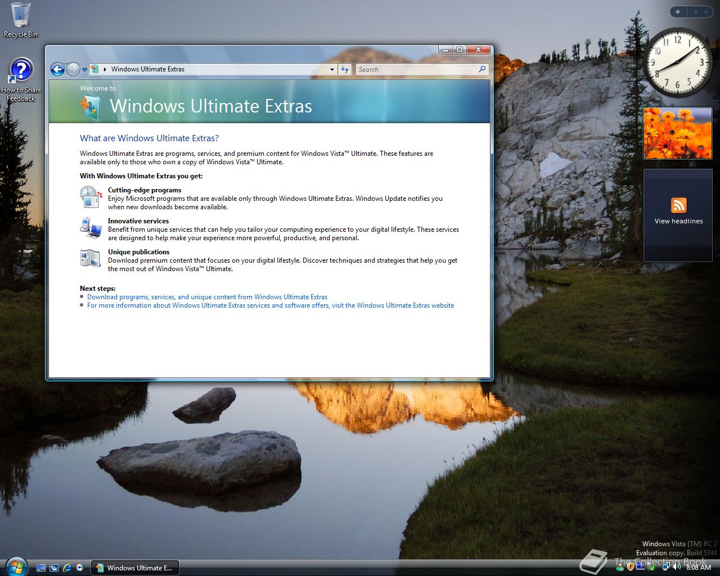Click the magnifying glass search icon
The height and width of the screenshot is (576, 720).
point(482,69)
